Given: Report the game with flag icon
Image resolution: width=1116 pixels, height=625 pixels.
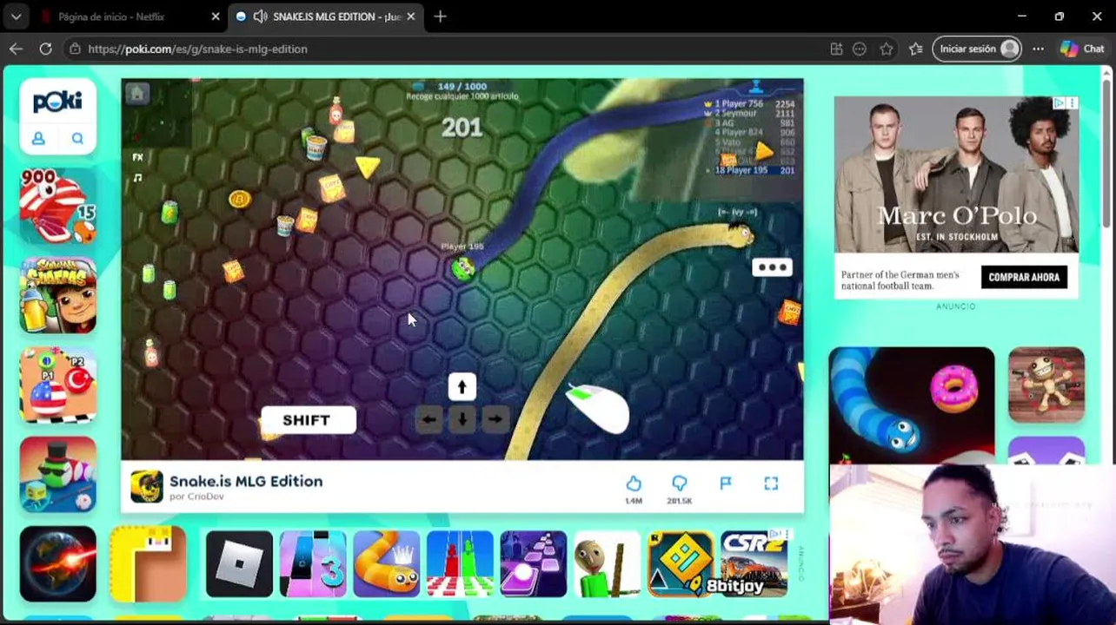Looking at the screenshot, I should point(726,484).
